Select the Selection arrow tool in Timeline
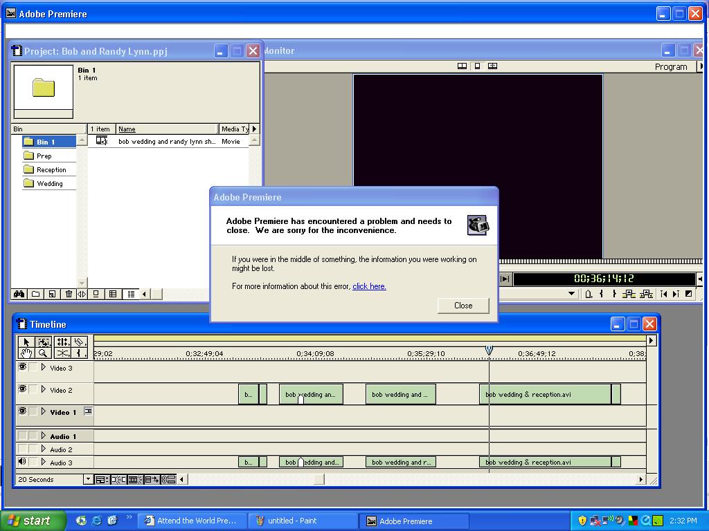This screenshot has width=709, height=531. (26, 342)
